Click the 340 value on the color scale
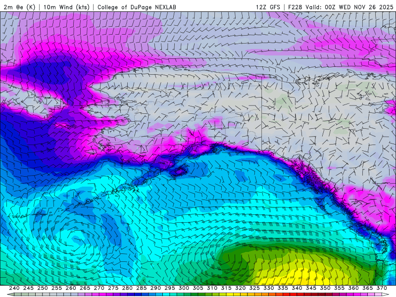396x297 pixels. point(297,288)
